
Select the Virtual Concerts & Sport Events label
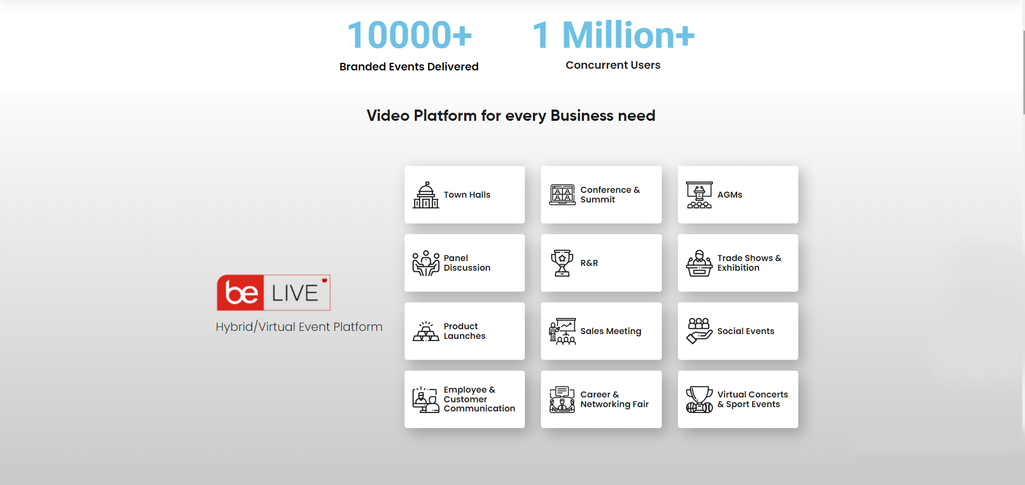coord(753,400)
